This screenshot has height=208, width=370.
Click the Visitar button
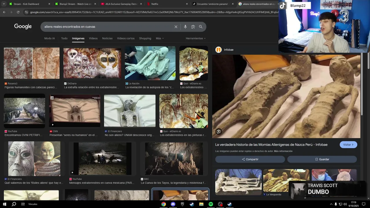(x=348, y=145)
